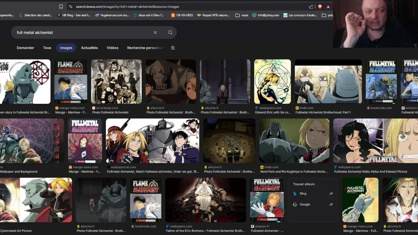Click the arrow icon next to Bing
The width and height of the screenshot is (418, 235).
(331, 194)
